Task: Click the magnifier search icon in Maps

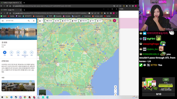Action: (x=29, y=21)
